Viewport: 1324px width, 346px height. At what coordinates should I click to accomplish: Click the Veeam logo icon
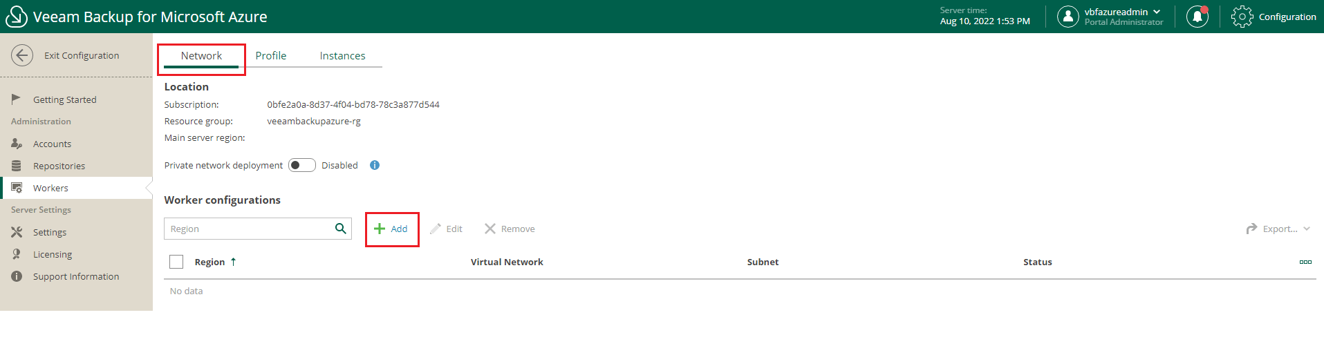click(16, 17)
